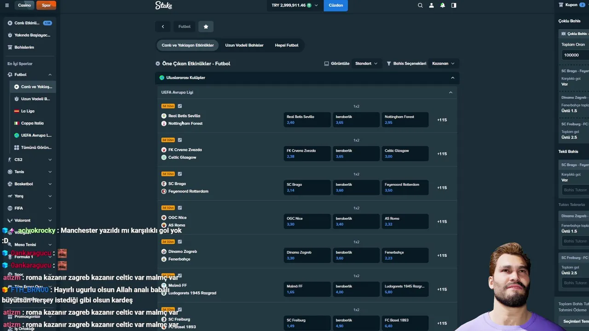The width and height of the screenshot is (589, 331).
Task: Open the Kupon bet slip header
Action: point(572,5)
